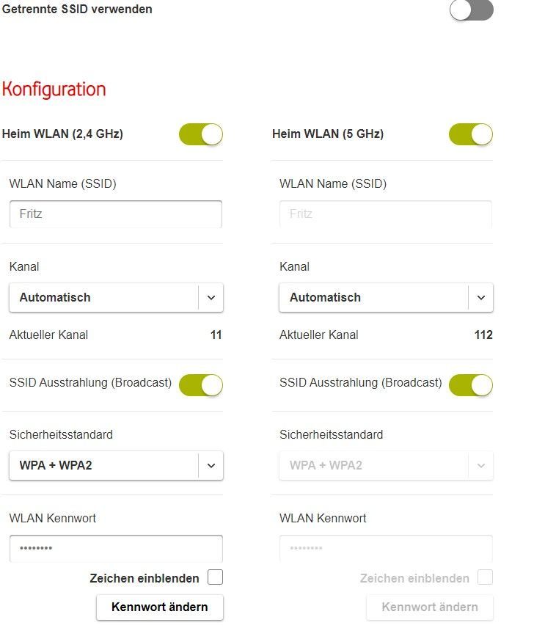
Task: Click the disabled Kennwort ändern for 5 GHz
Action: point(429,607)
